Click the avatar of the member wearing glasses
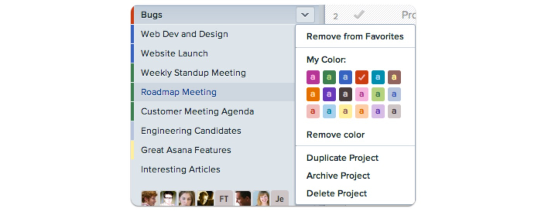 tap(168, 198)
